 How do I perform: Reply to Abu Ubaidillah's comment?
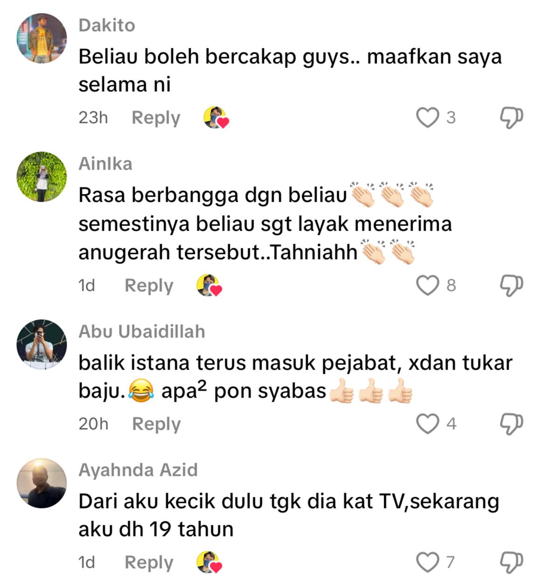(x=156, y=424)
